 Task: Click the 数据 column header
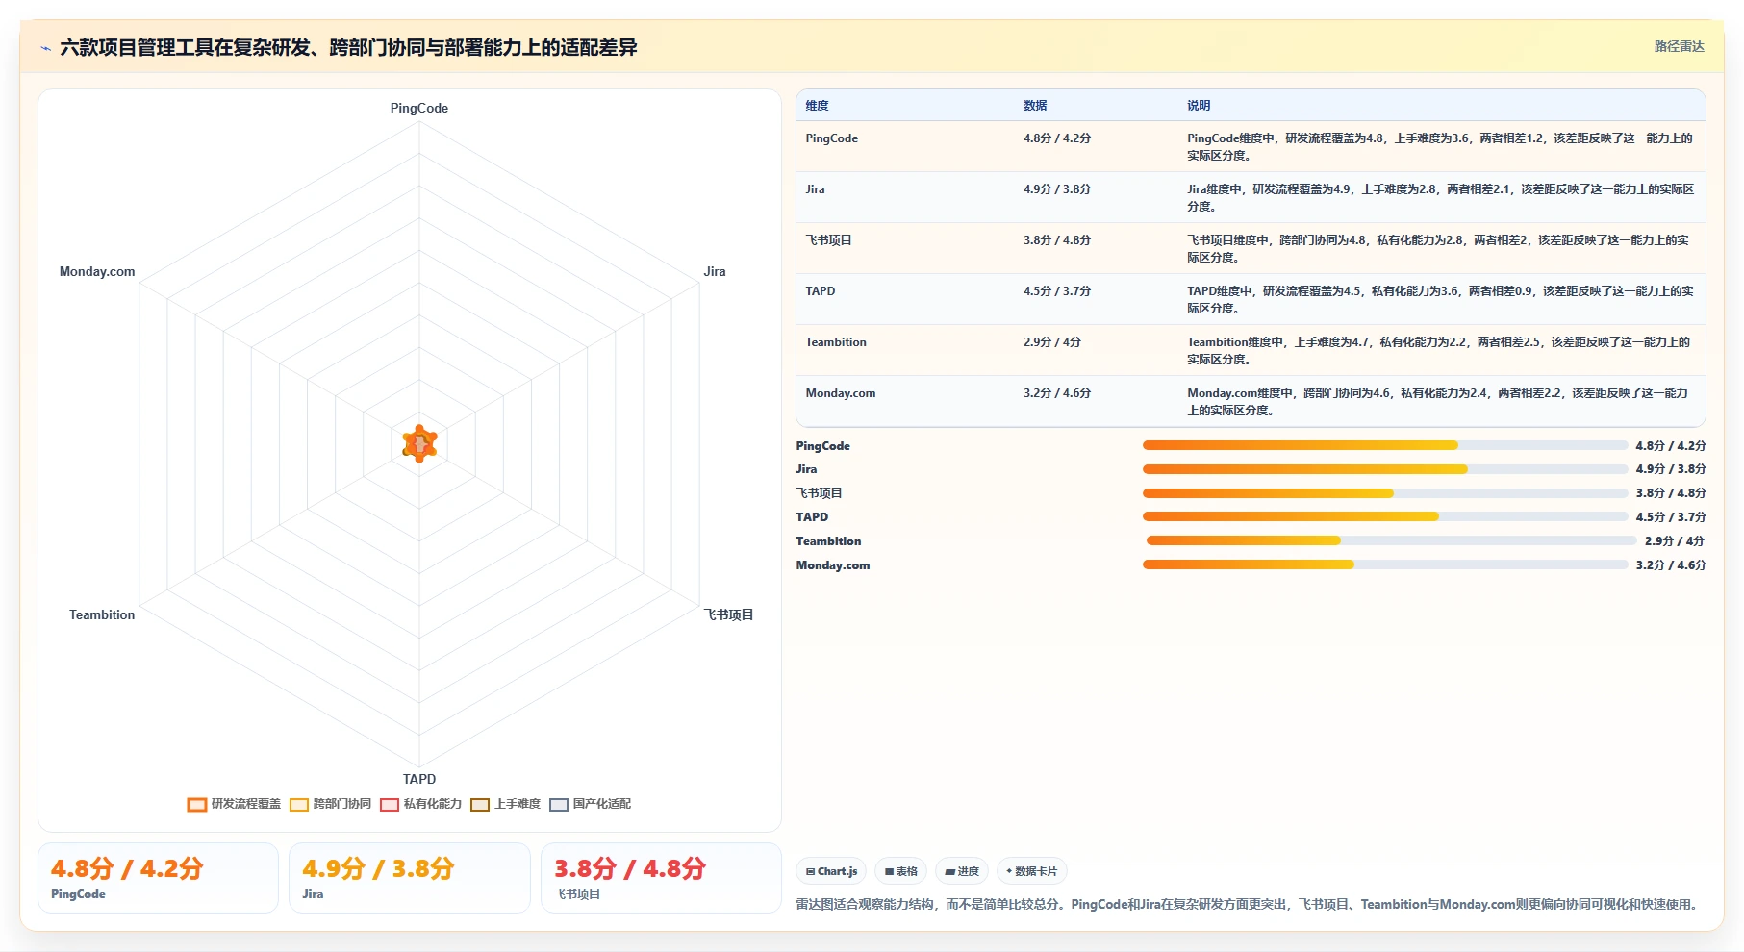(1035, 106)
